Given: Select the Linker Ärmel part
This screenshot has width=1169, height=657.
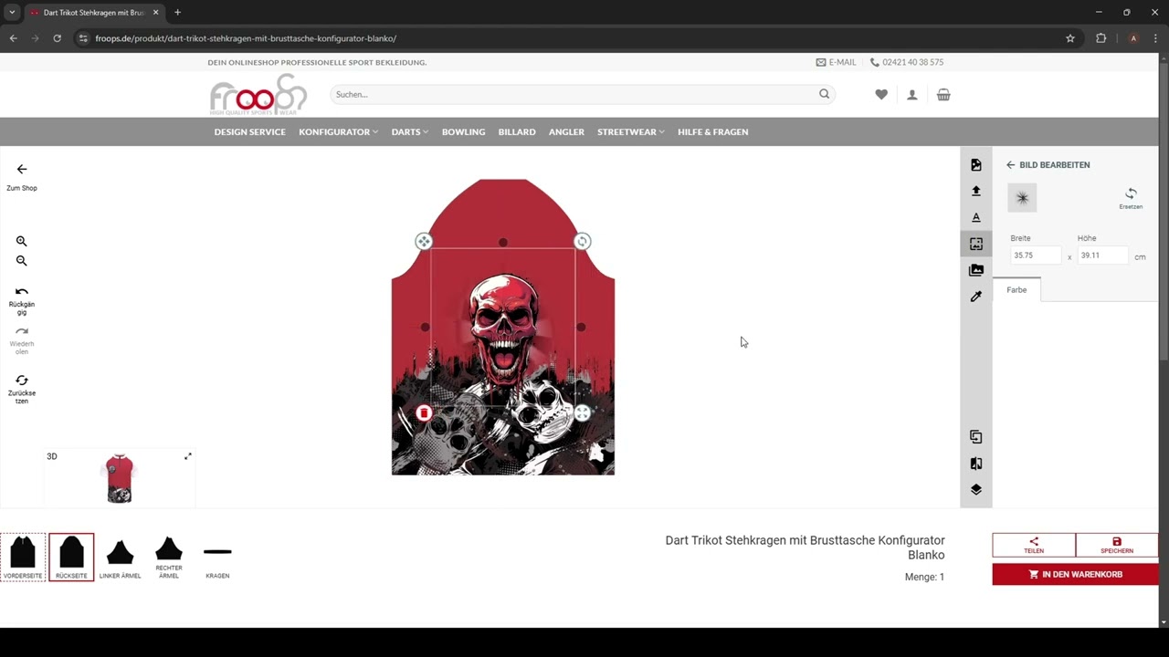Looking at the screenshot, I should pos(120,558).
